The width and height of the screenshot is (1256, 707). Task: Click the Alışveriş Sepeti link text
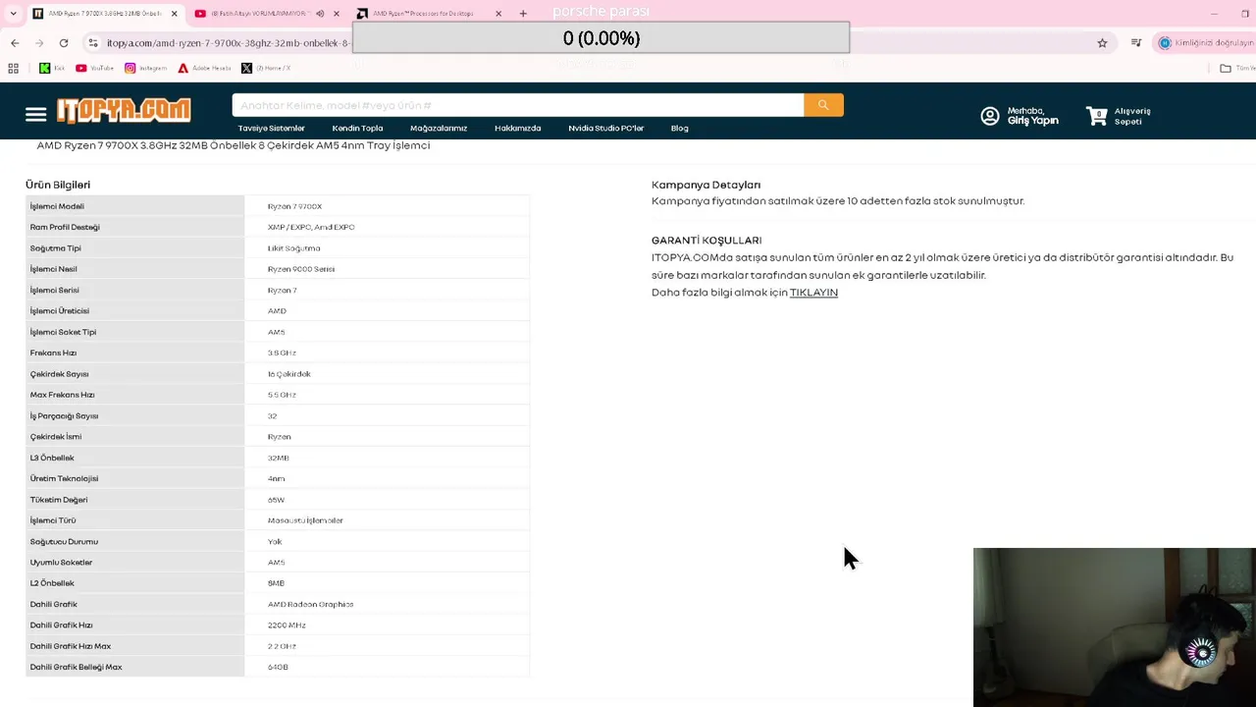[1132, 116]
